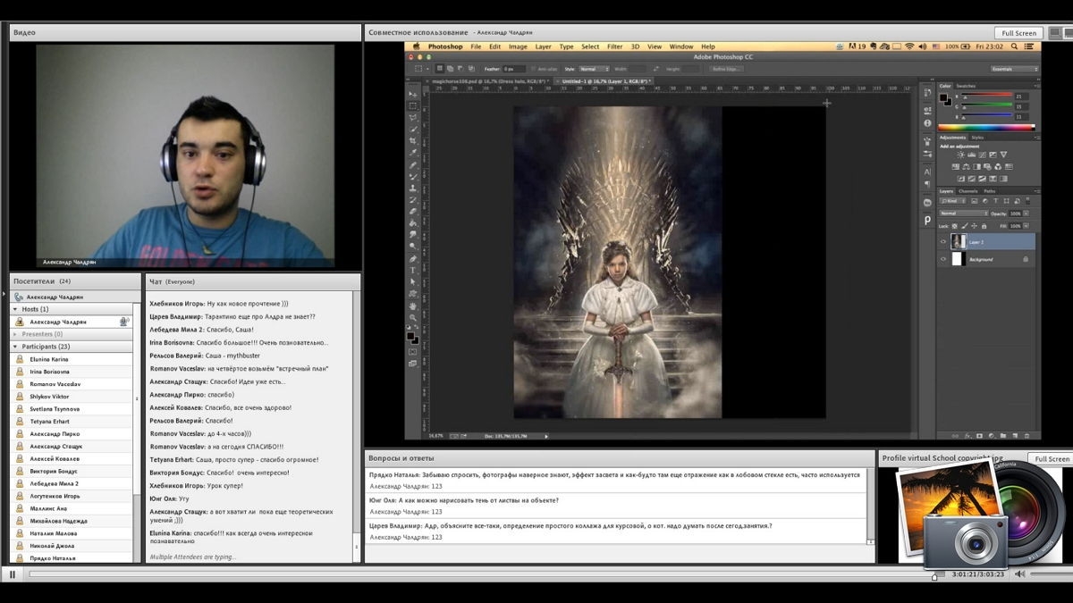Toggle layer filtering switch
Image resolution: width=1073 pixels, height=603 pixels.
tap(1027, 201)
